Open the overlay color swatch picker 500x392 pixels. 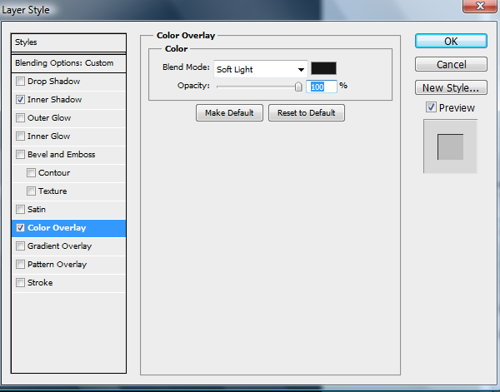tap(323, 68)
